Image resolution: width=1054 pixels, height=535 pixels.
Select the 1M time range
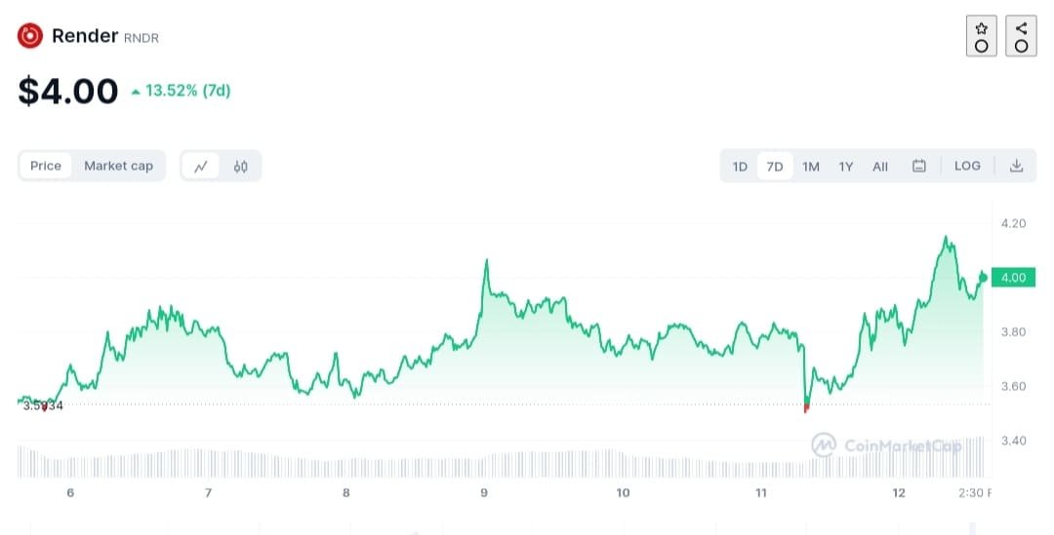[x=811, y=167]
